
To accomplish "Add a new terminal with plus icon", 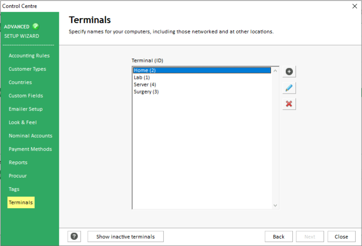I will (289, 72).
